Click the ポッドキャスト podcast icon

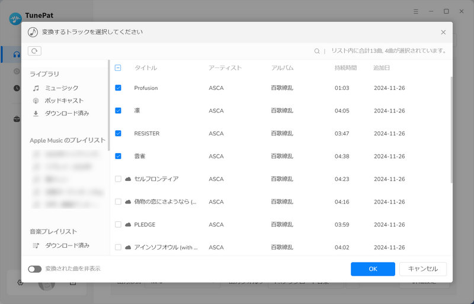(36, 101)
